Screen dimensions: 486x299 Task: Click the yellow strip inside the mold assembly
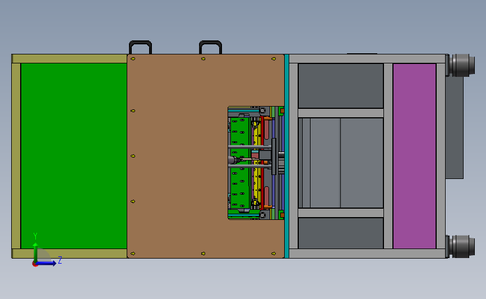pyautogui.click(x=256, y=162)
